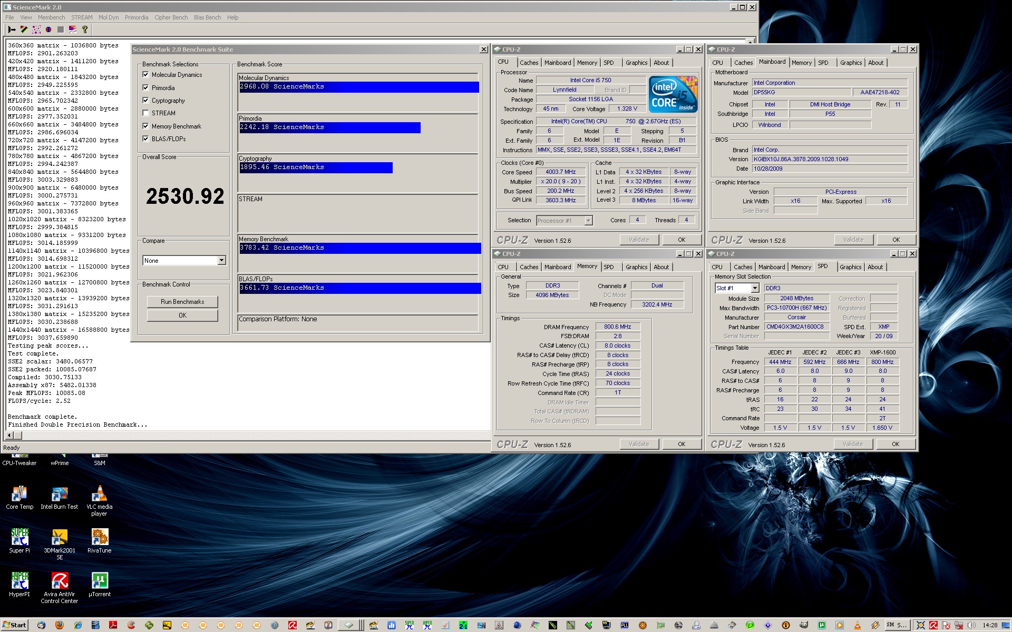This screenshot has height=632, width=1012.
Task: Click the memory stick benchmark toolbar icon
Action: click(x=24, y=29)
